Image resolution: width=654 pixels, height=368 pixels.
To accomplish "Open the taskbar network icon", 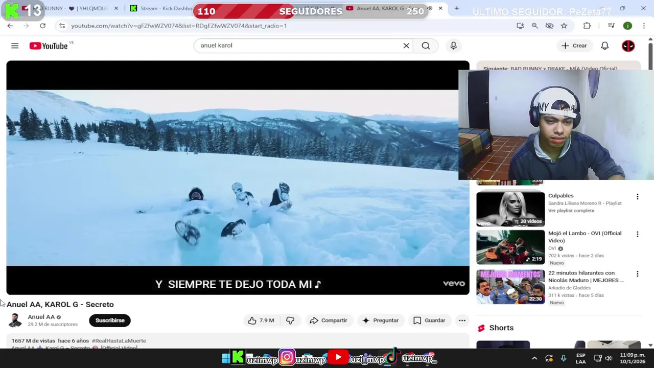I will tap(597, 358).
